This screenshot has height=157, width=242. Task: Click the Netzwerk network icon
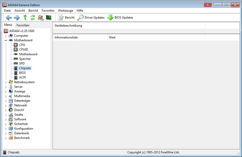[x=11, y=105]
